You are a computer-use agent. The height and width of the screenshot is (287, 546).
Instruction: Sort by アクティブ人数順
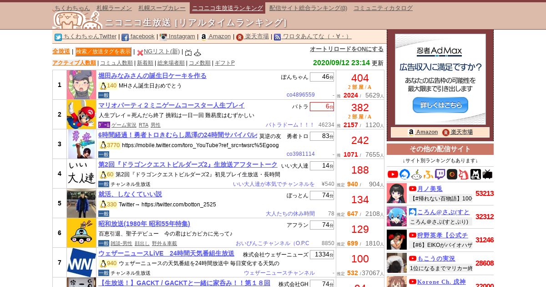click(x=74, y=63)
